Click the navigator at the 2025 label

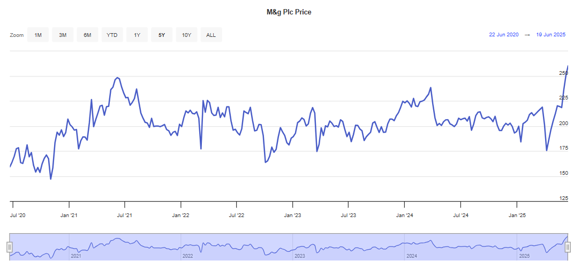point(524,256)
